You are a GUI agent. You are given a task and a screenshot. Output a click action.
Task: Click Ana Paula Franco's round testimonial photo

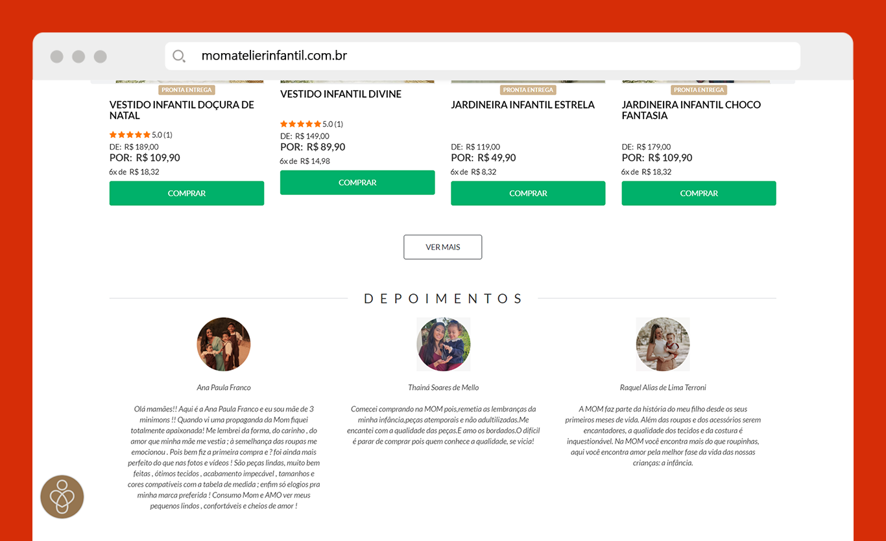pos(224,344)
